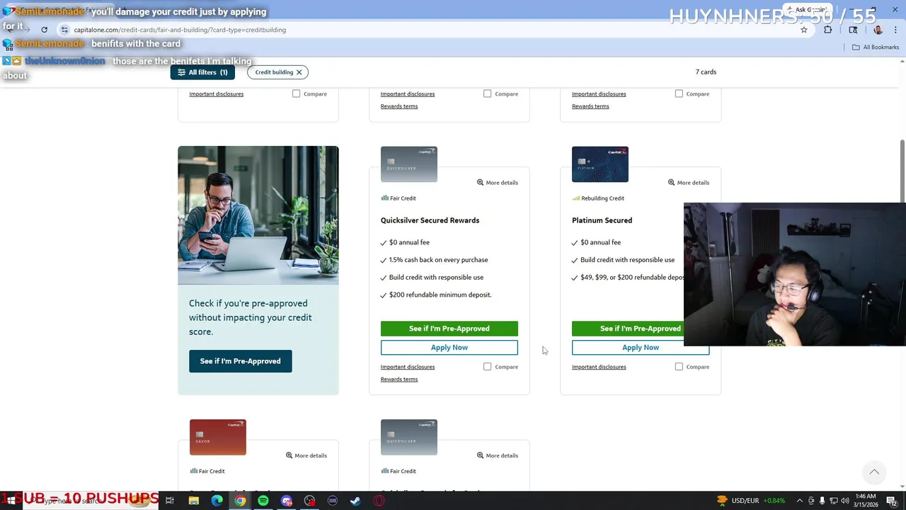Open Important disclosures in top-right card
Image resolution: width=906 pixels, height=510 pixels.
tap(599, 93)
